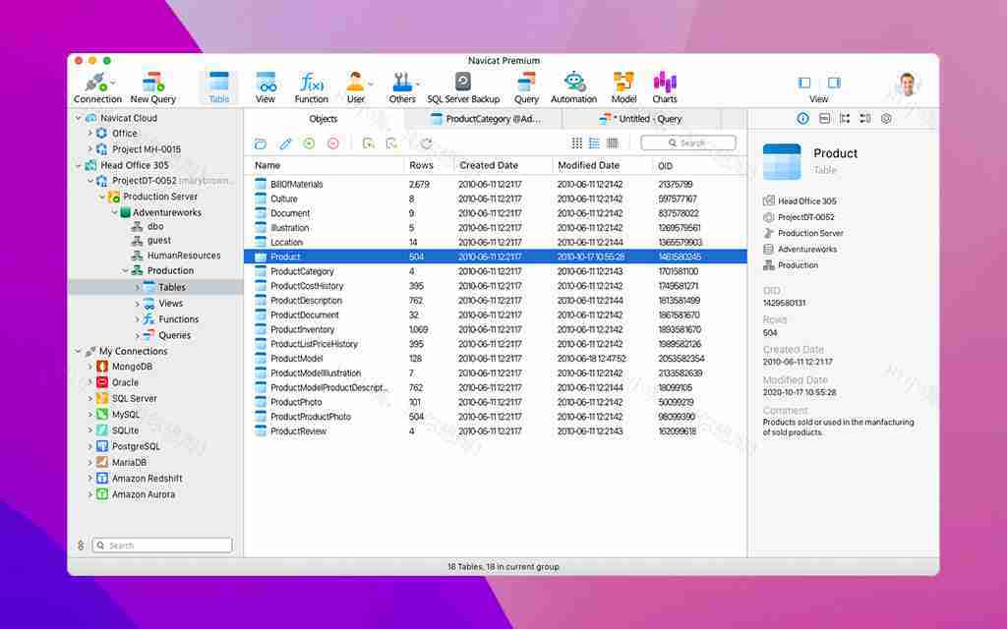Screen dimensions: 1007x629
Task: Click the user profile avatar
Action: click(x=907, y=84)
